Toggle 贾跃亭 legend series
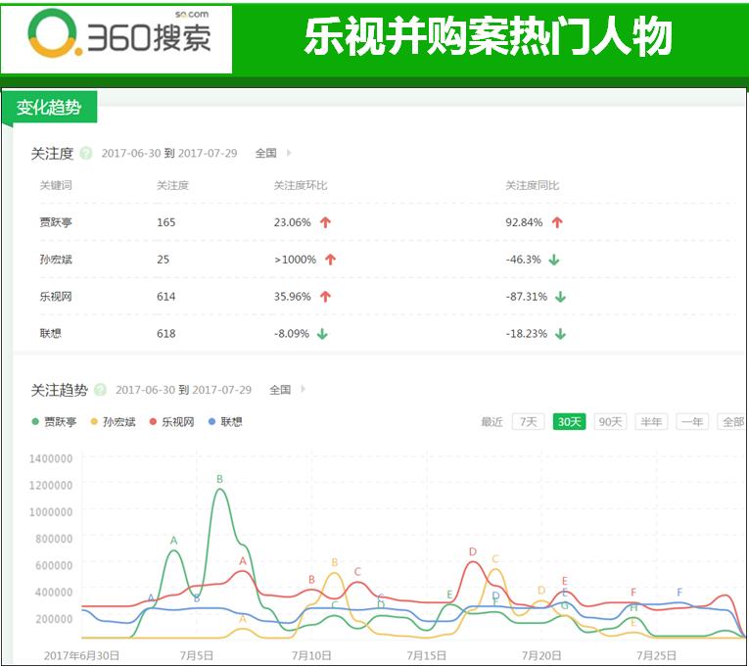This screenshot has height=667, width=749. click(54, 422)
